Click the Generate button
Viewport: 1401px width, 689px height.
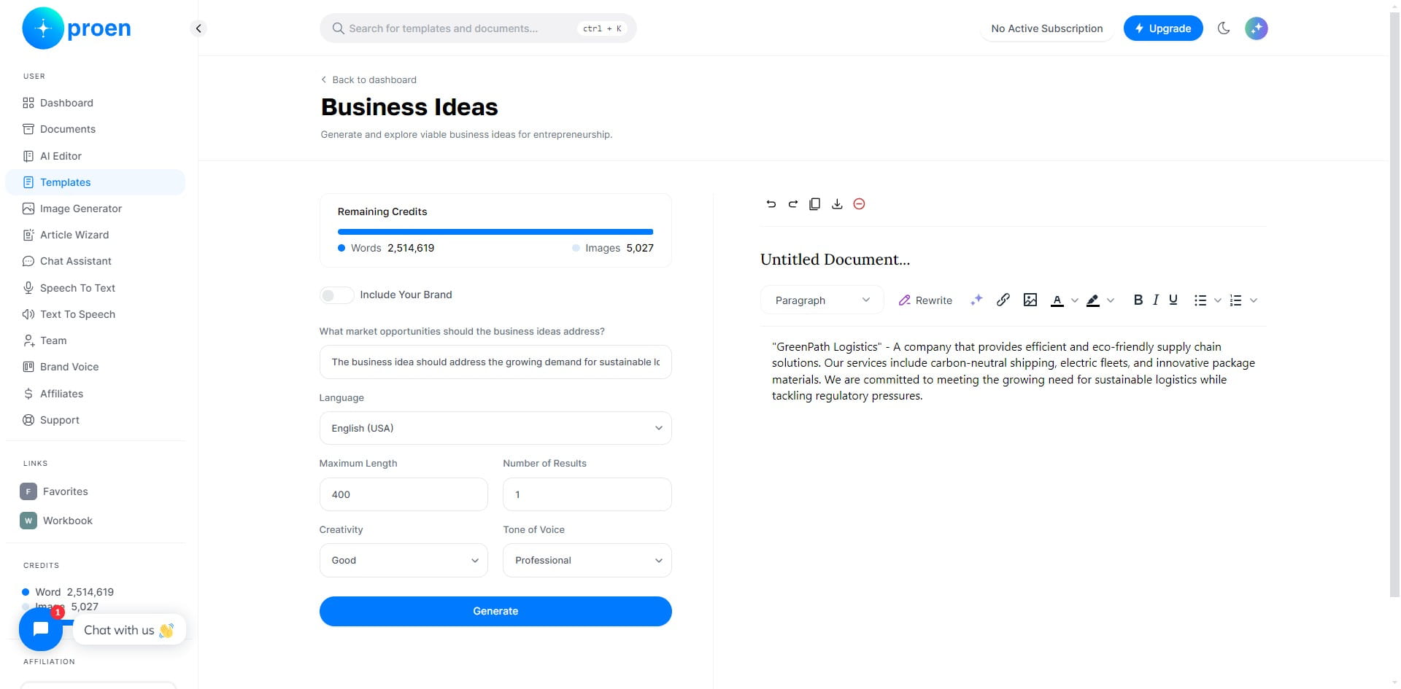click(495, 611)
